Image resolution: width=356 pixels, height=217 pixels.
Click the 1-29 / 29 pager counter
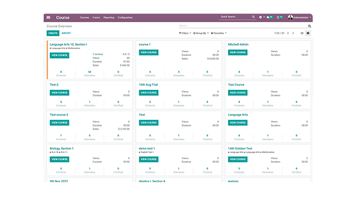[x=279, y=33]
